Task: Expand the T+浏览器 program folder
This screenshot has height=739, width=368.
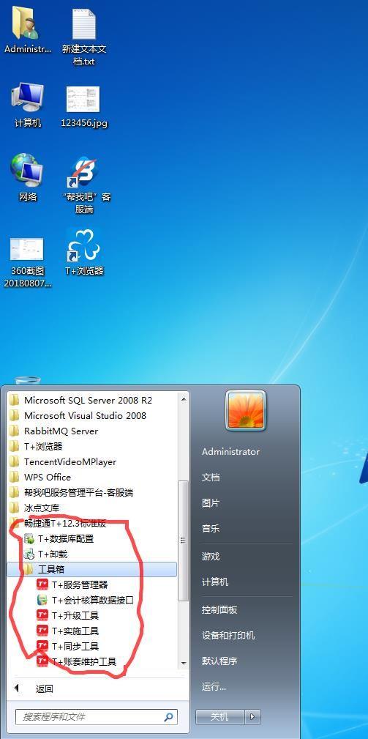Action: coord(36,446)
